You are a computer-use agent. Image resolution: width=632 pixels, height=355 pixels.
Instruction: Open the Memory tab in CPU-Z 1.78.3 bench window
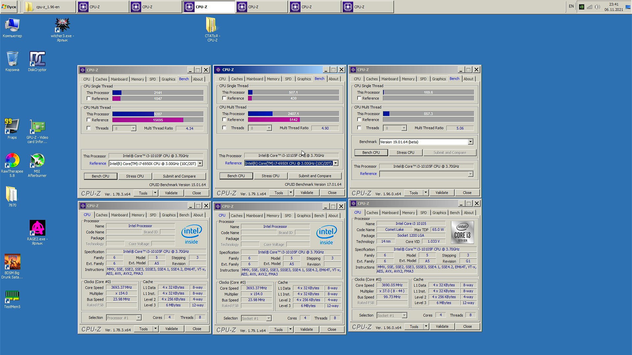tap(138, 79)
